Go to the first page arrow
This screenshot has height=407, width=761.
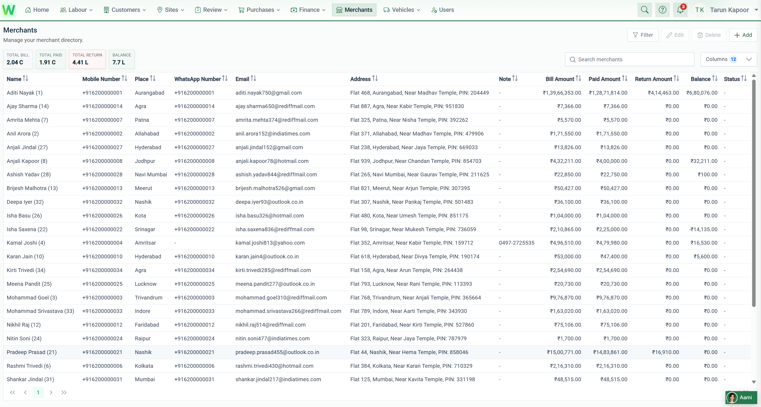coord(12,392)
